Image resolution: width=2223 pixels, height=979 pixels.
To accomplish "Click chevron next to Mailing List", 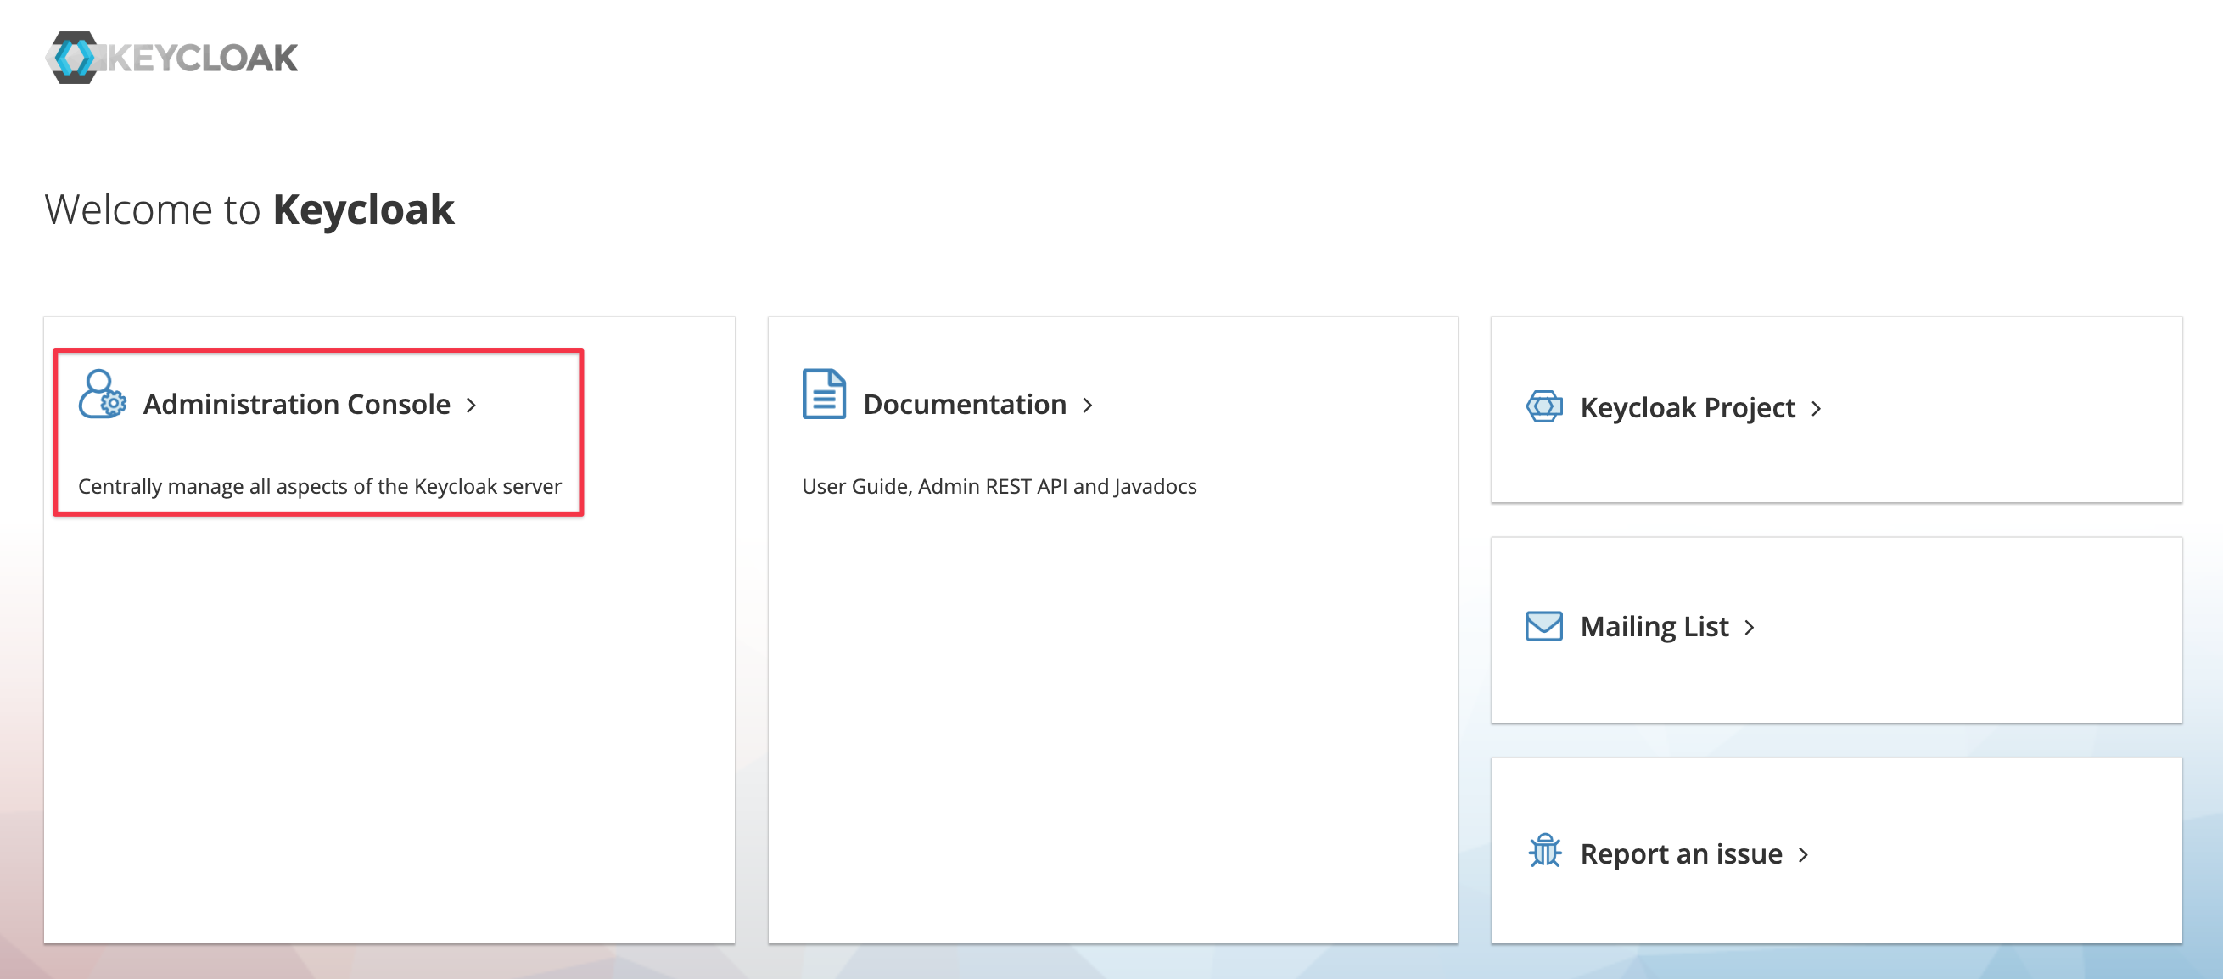I will pyautogui.click(x=1750, y=628).
